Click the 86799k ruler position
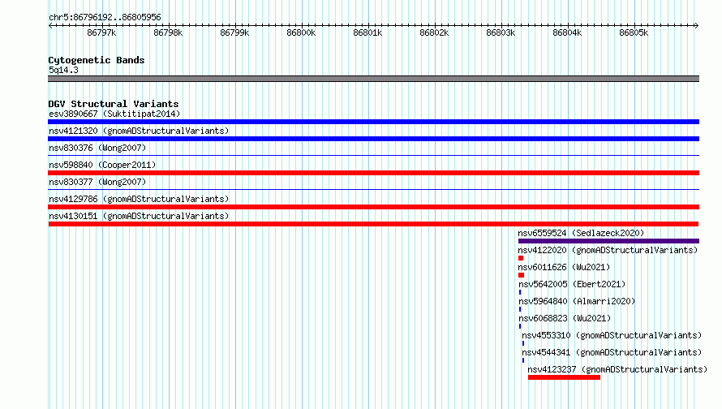Screen dimensions: 722x409 click(234, 32)
